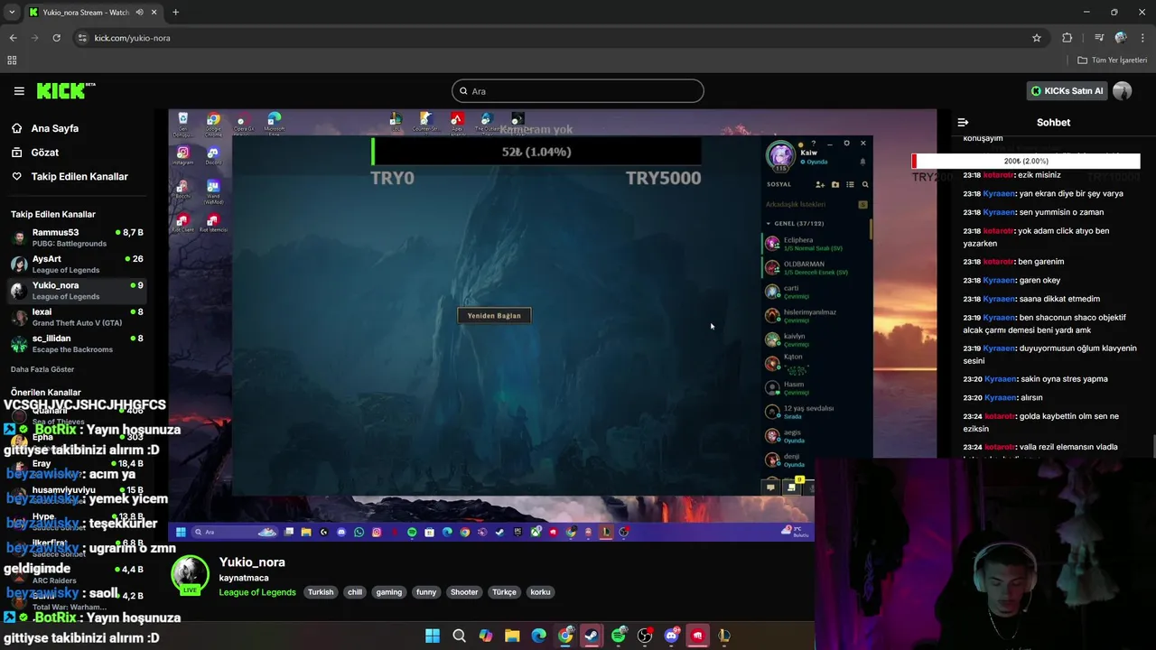Select friend kaivlyn in the list
This screenshot has width=1156, height=650.
pyautogui.click(x=816, y=339)
